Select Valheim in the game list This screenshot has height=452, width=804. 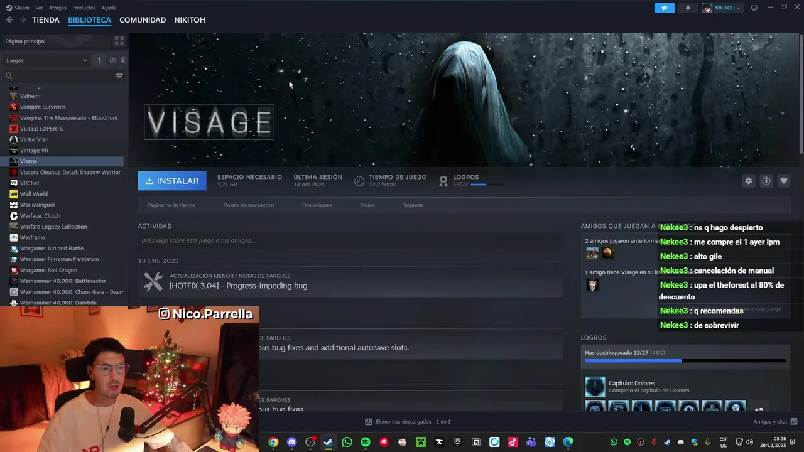30,96
